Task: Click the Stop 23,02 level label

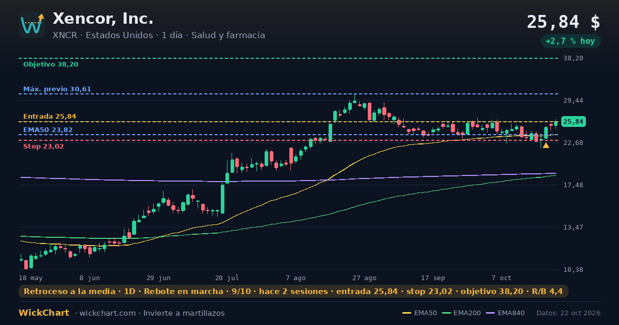Action: pyautogui.click(x=43, y=147)
